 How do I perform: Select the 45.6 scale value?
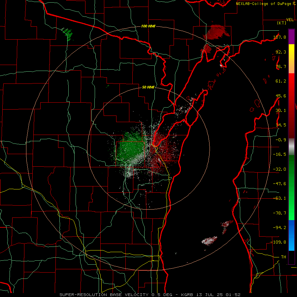click(x=281, y=96)
